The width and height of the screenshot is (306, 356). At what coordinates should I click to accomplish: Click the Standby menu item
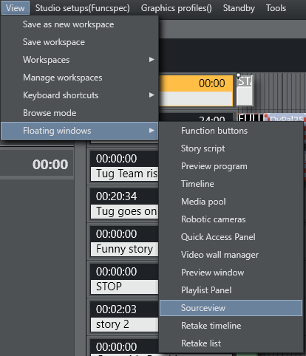239,8
